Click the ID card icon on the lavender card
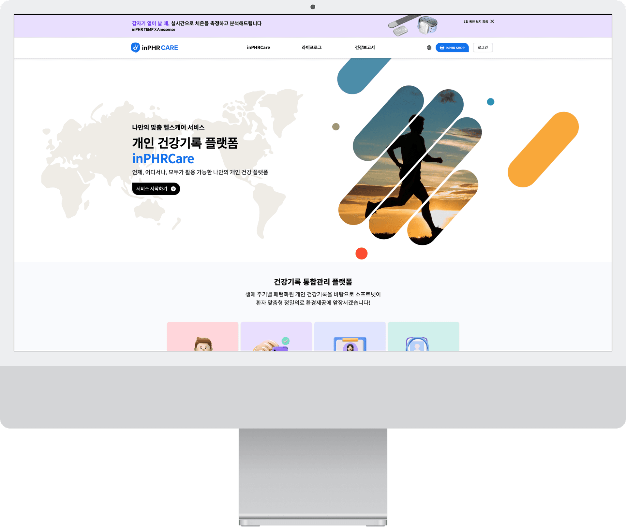 click(x=350, y=344)
